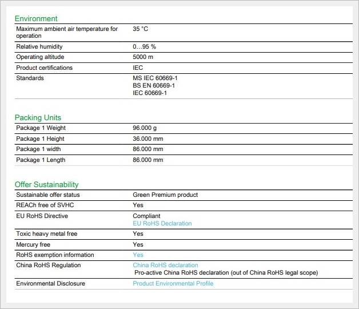Select the MS IEC 60669-1 standard text

tap(155, 78)
